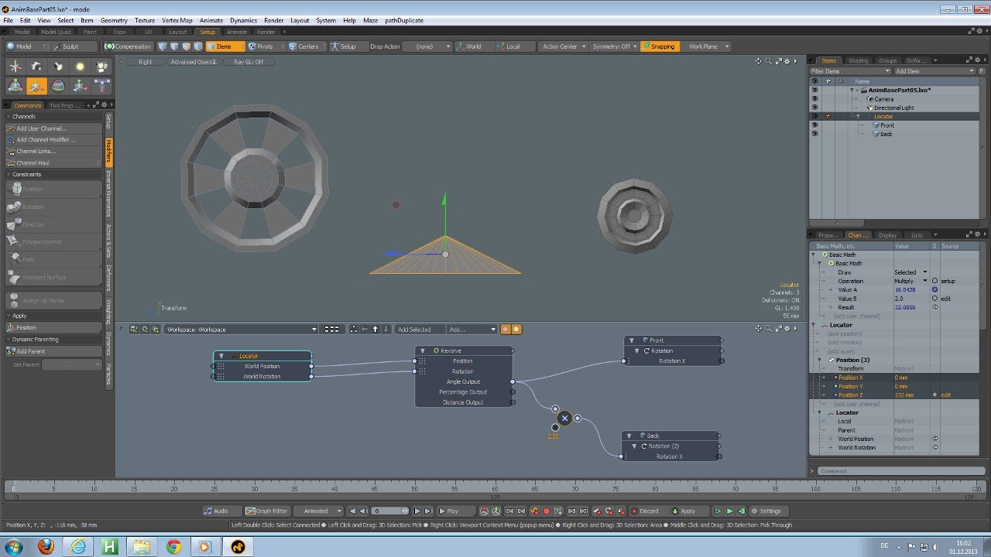Viewport: 991px width, 557px height.
Task: Open the Operation Multiply dropdown
Action: (911, 281)
